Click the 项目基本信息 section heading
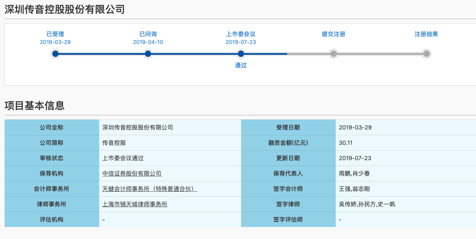Screen dimensions: 476x239 (x=34, y=105)
